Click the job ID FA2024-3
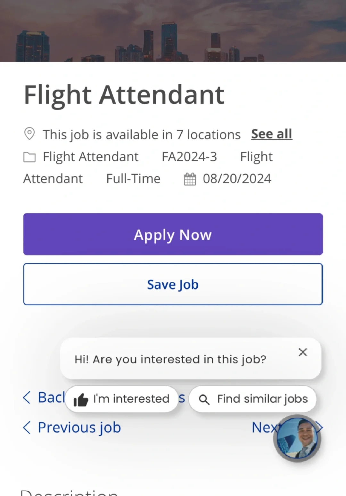 click(x=189, y=157)
